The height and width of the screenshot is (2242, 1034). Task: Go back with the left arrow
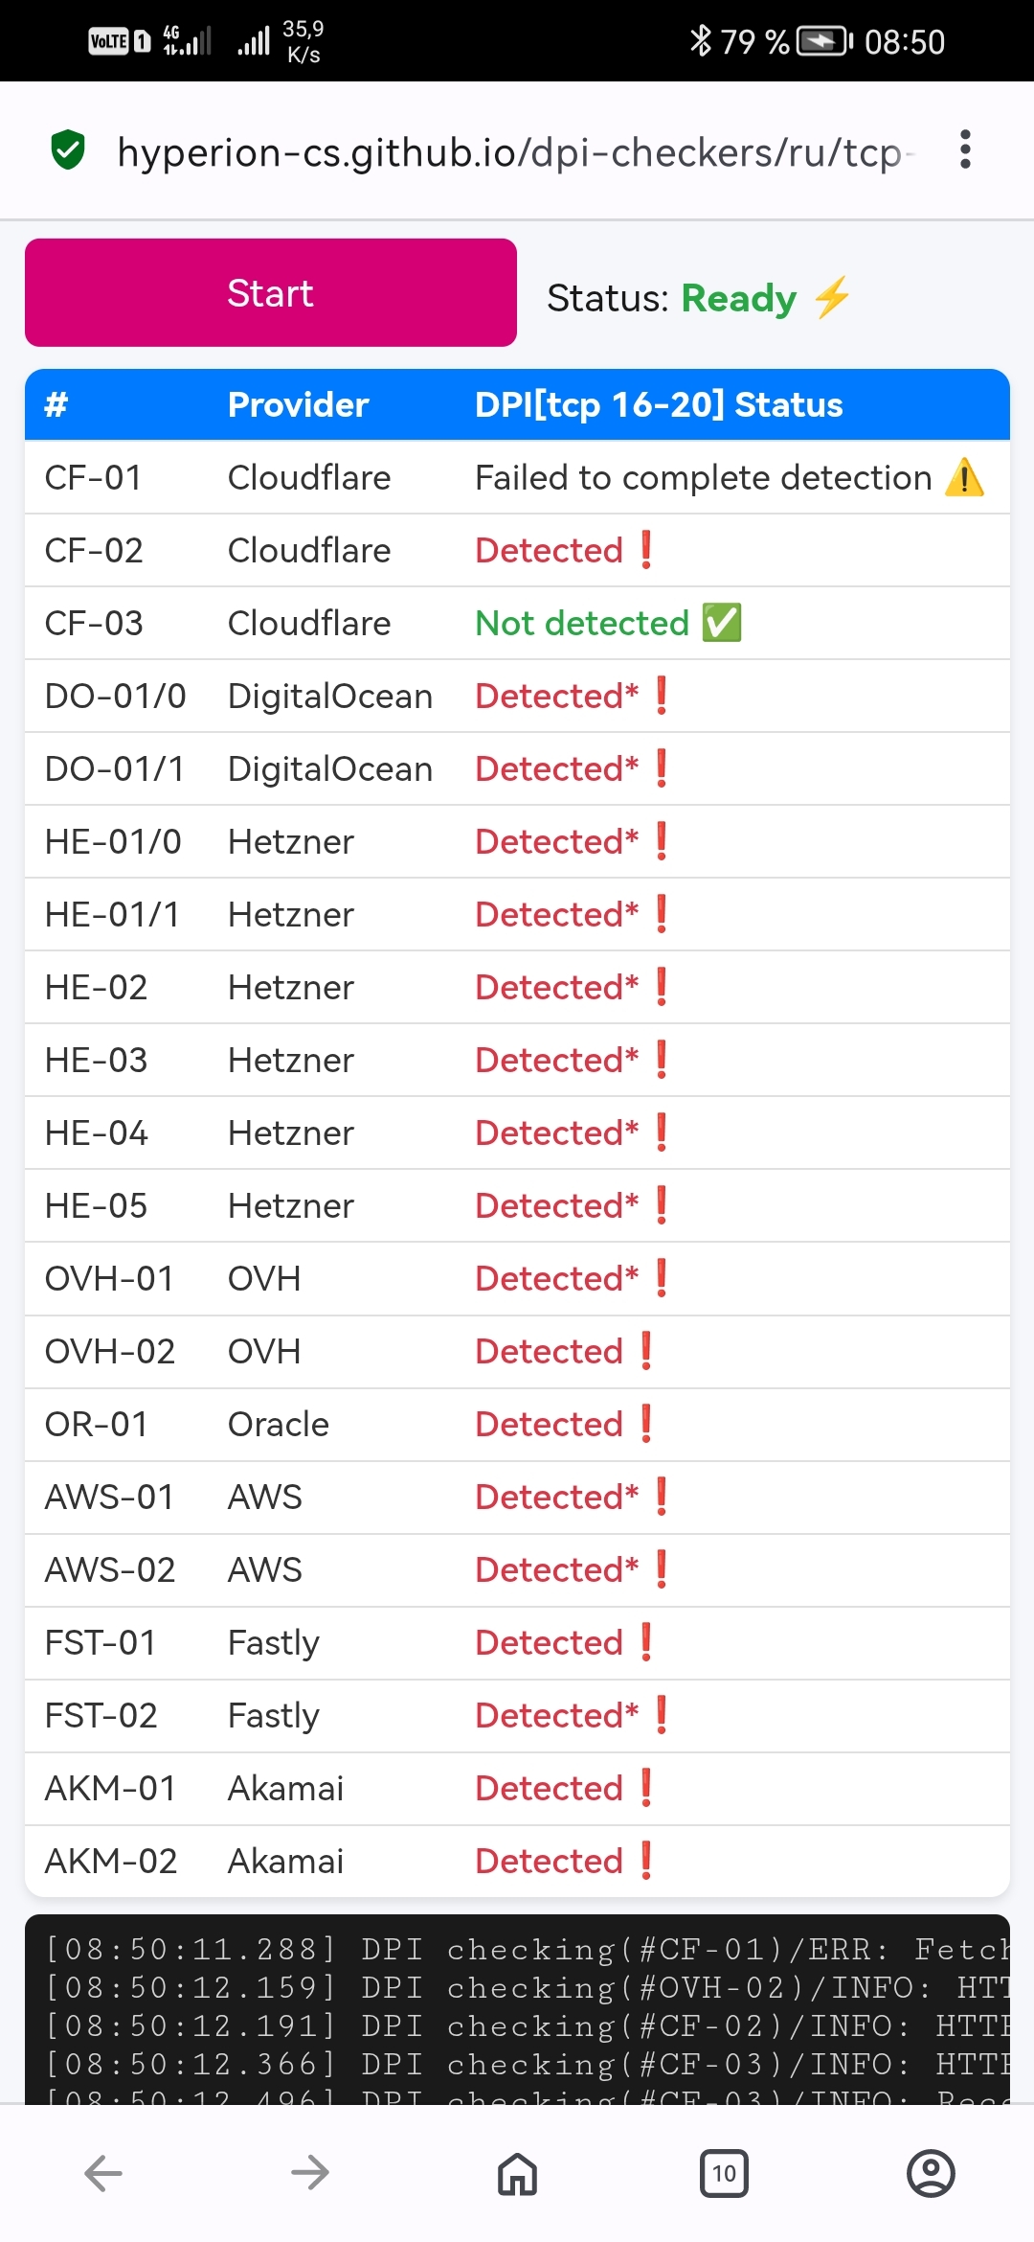(103, 2173)
